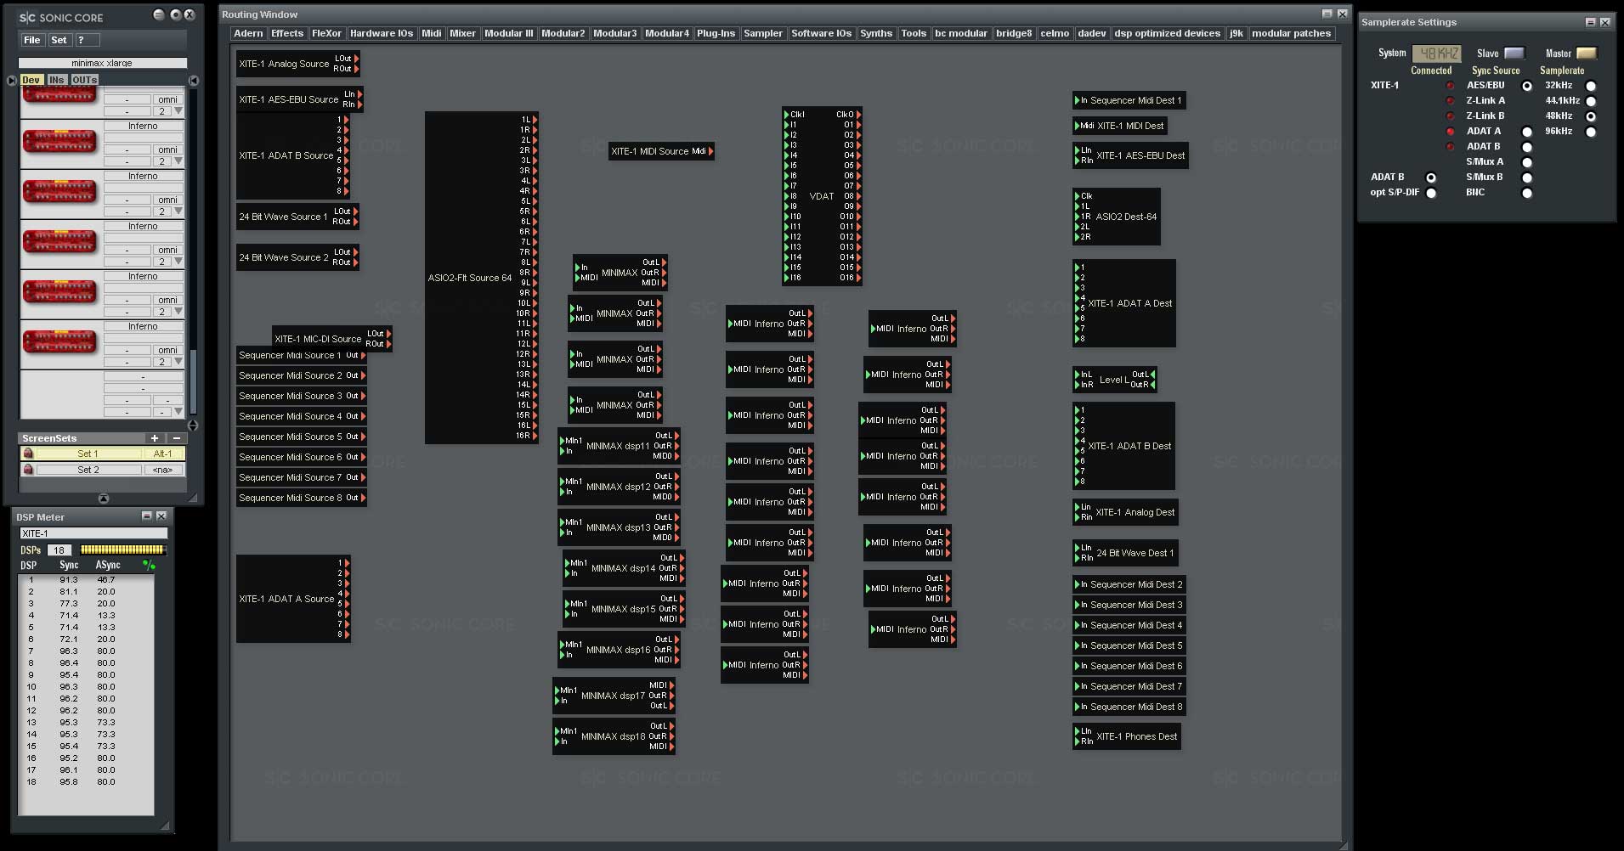Toggle the Slave clock mode button
This screenshot has width=1624, height=851.
pos(1514,53)
